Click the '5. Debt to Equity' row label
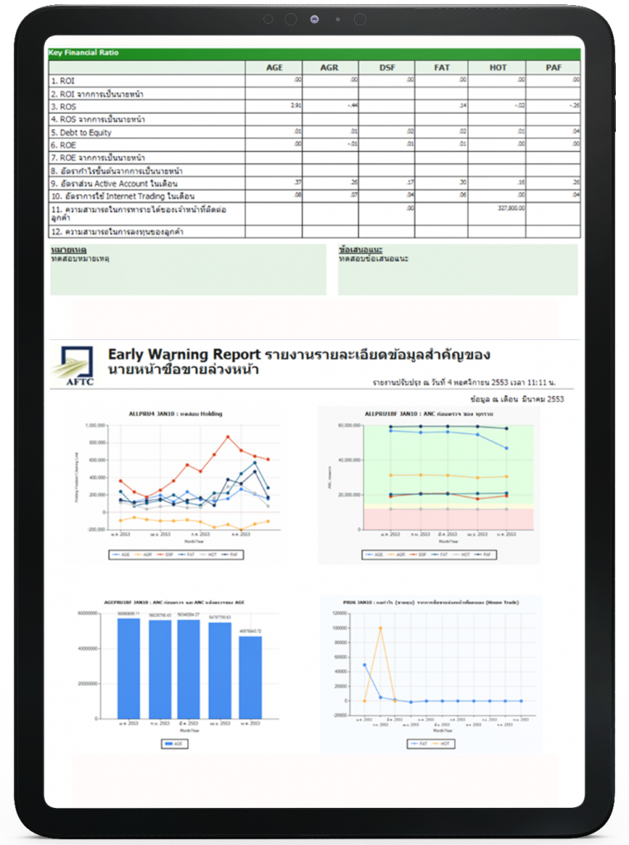Image resolution: width=629 pixels, height=845 pixels. [82, 133]
